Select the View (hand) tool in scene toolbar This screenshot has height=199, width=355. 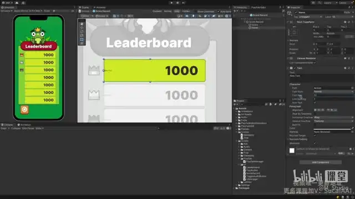(x=82, y=24)
